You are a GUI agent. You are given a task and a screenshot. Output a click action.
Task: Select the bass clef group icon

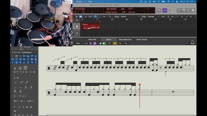(32, 56)
